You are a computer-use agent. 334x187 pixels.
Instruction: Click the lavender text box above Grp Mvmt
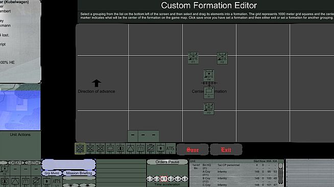point(68,165)
